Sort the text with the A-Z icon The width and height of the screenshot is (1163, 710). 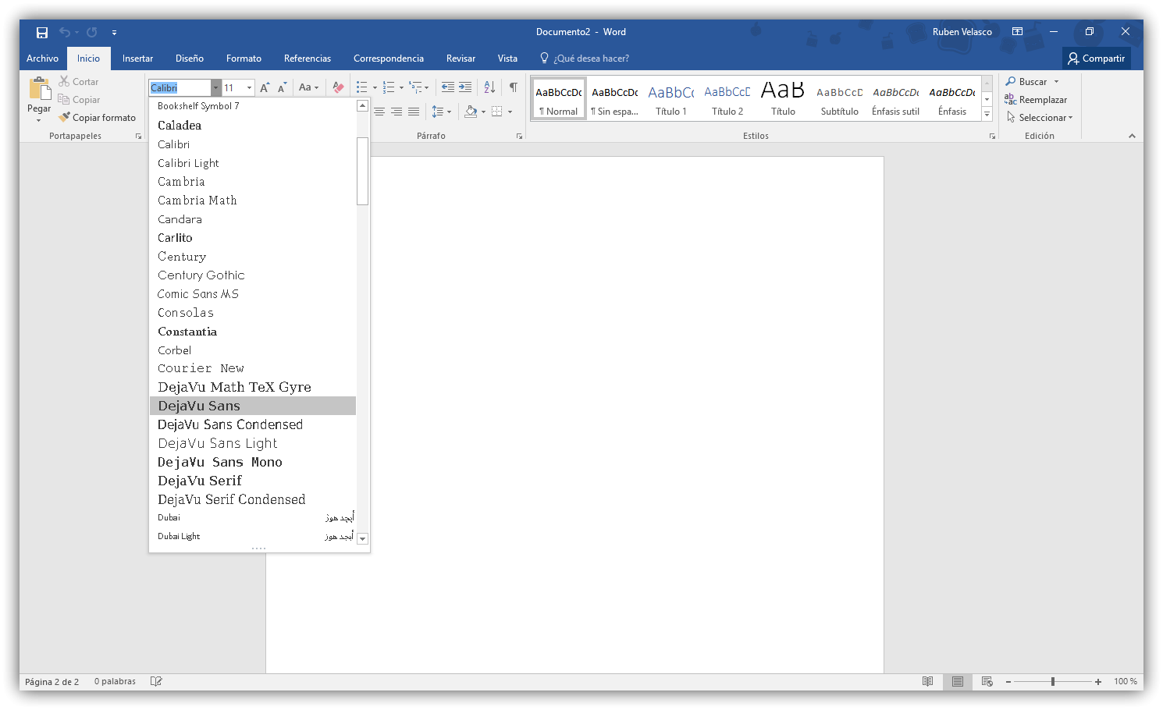[489, 87]
